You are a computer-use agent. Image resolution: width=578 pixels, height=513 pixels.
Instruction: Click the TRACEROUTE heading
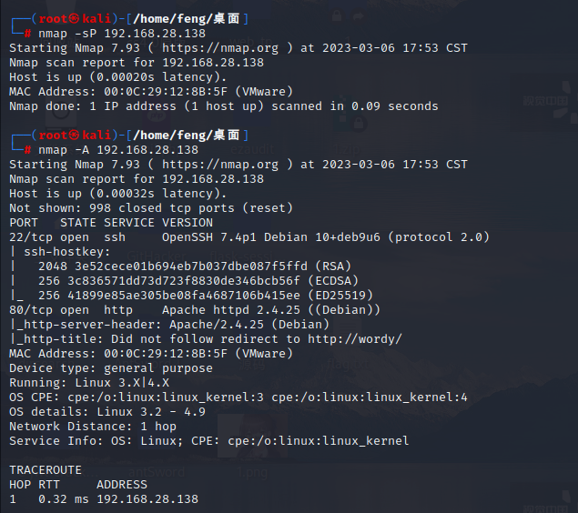coord(46,470)
